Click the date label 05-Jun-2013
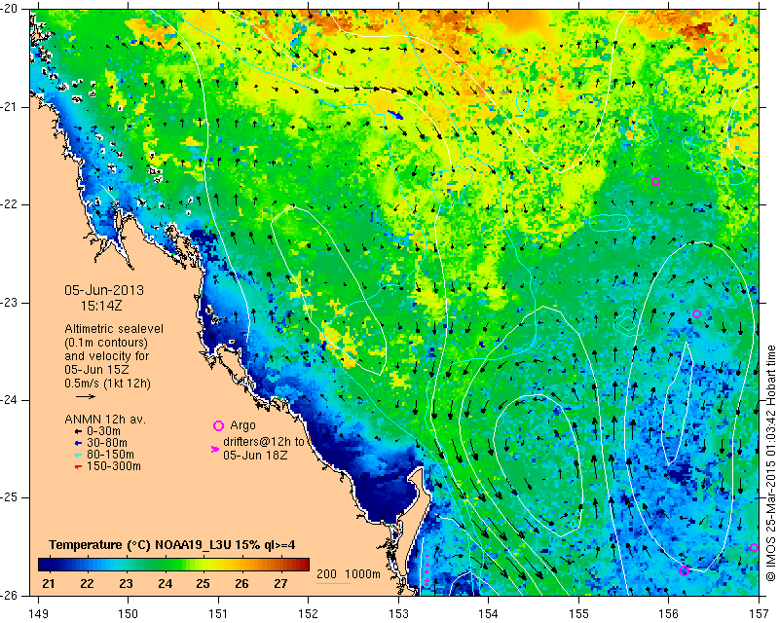 tap(104, 290)
